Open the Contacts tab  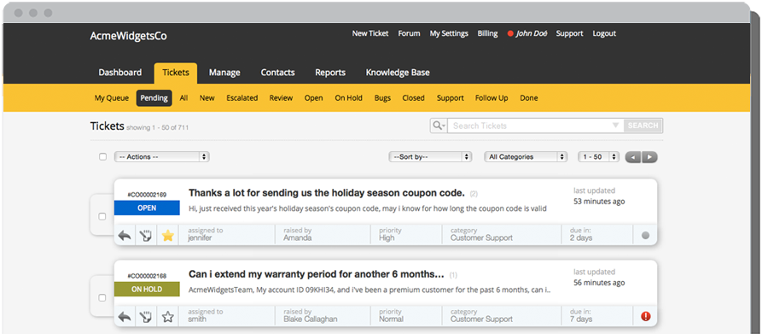pos(277,73)
